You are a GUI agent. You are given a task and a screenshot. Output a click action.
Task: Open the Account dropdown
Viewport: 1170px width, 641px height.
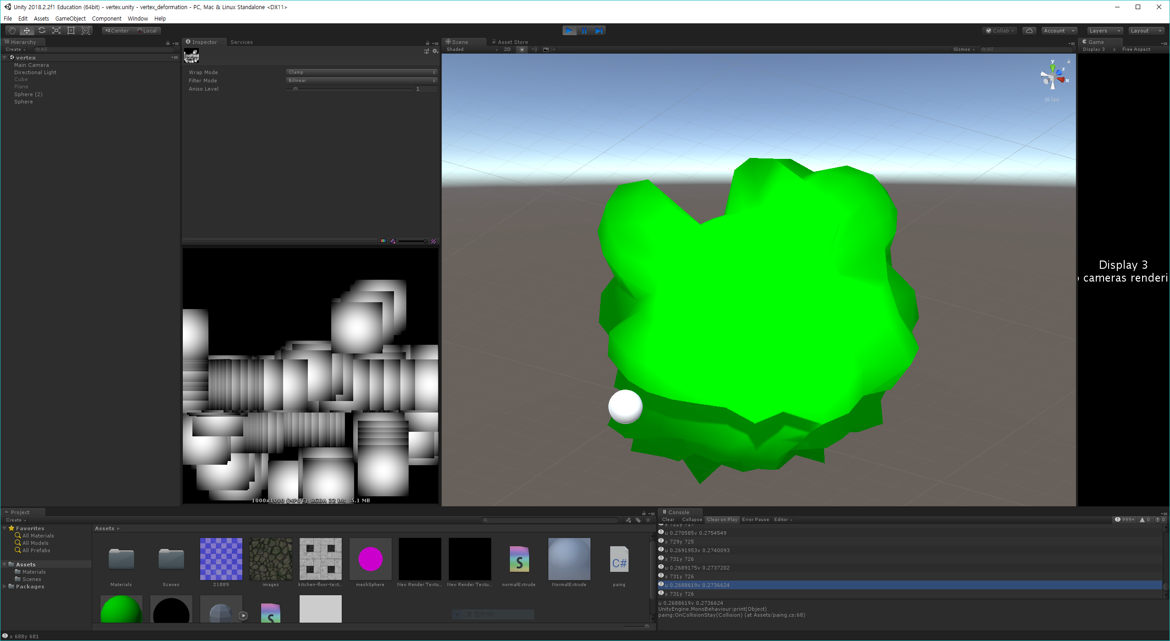pos(1059,31)
